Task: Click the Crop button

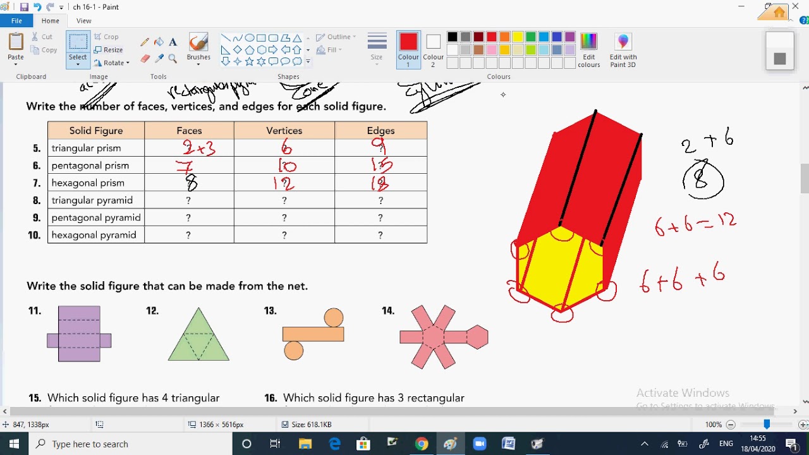Action: [106, 37]
